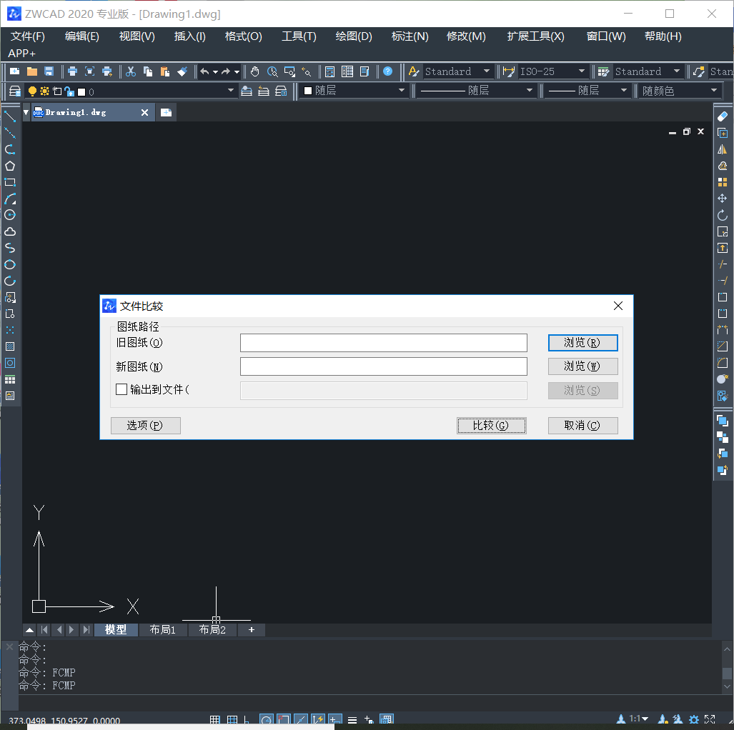
Task: Switch to the 布局1 tab
Action: point(163,630)
